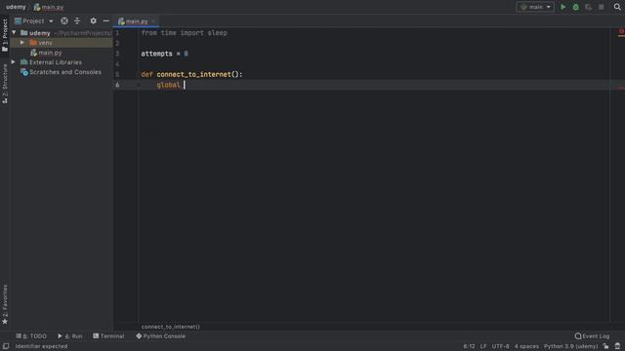Viewport: 625px width, 351px height.
Task: Select main.py in the project tree
Action: coord(50,53)
